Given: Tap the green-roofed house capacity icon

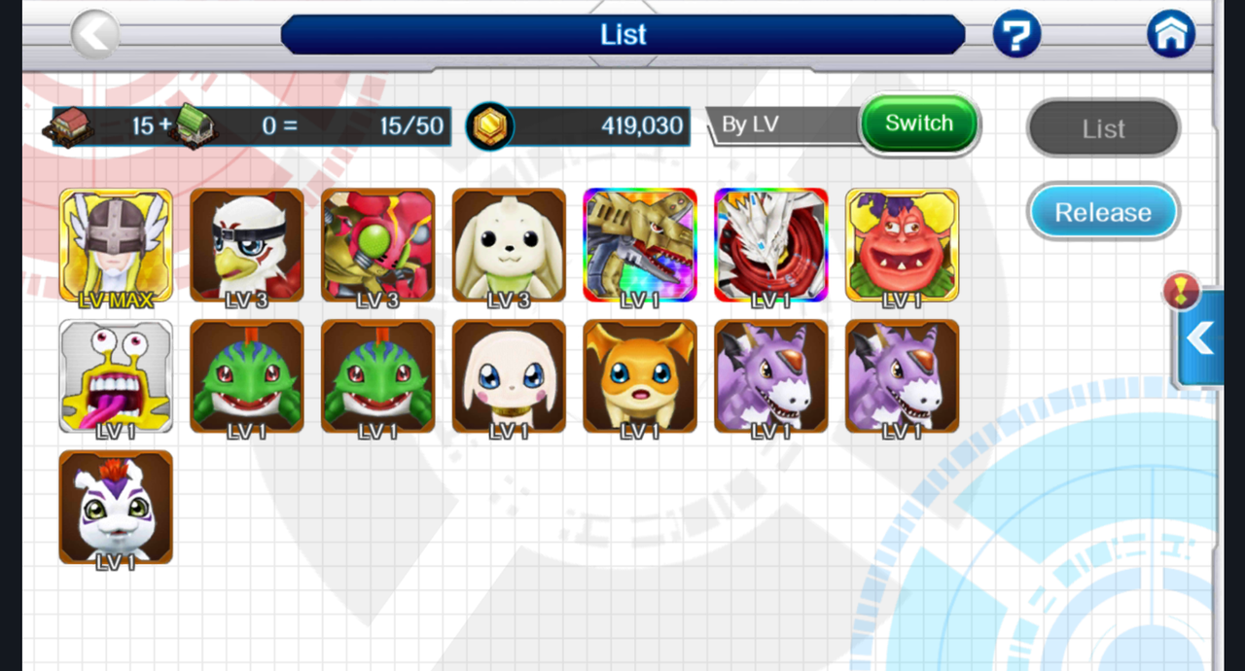Looking at the screenshot, I should pyautogui.click(x=194, y=126).
